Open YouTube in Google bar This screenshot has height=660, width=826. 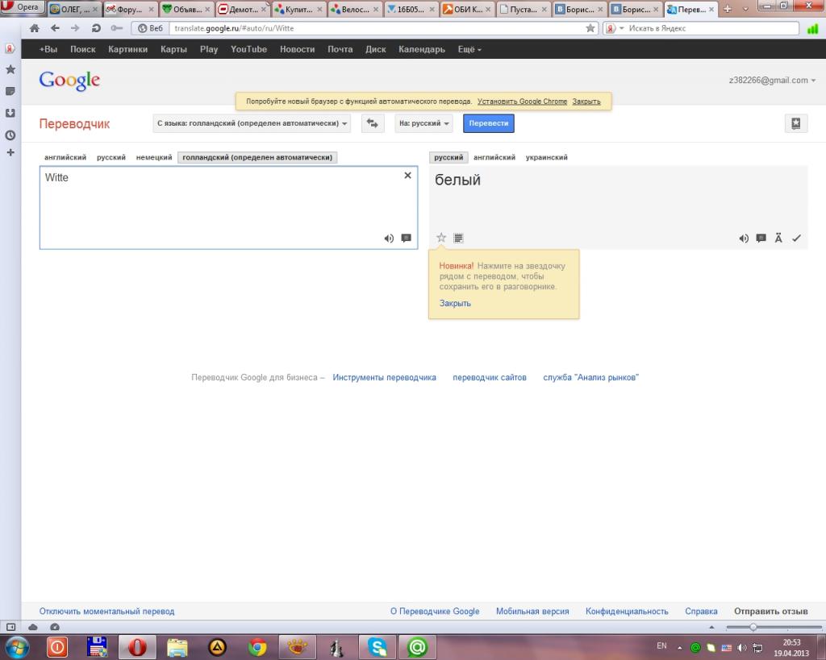[x=248, y=49]
